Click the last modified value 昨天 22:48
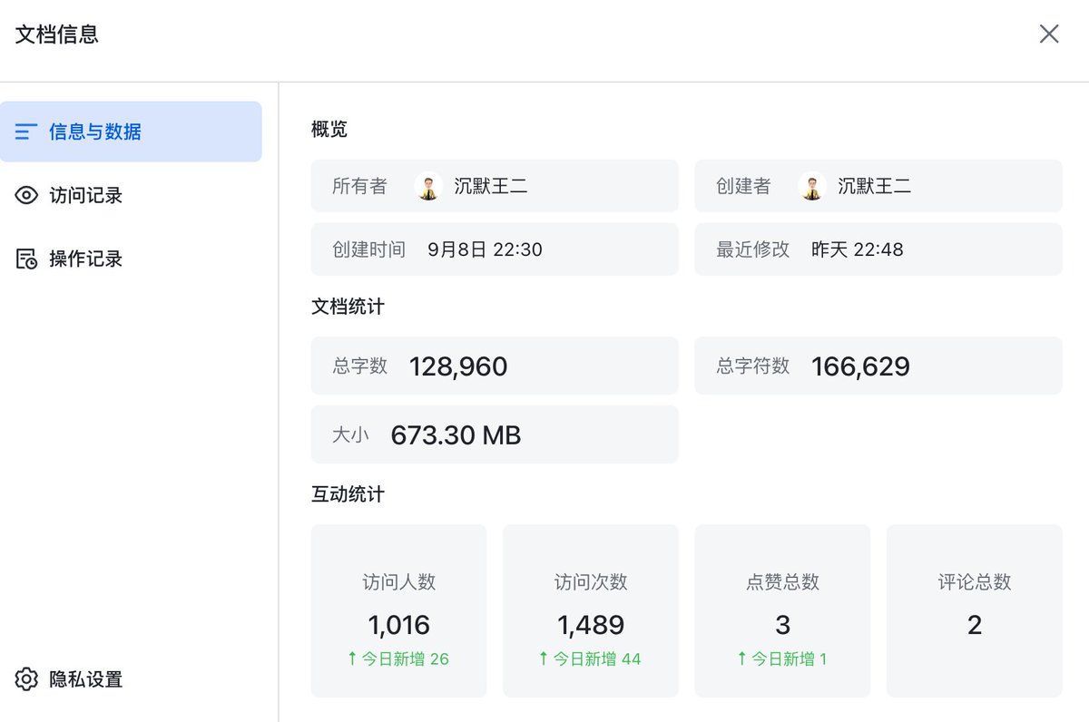 point(858,249)
